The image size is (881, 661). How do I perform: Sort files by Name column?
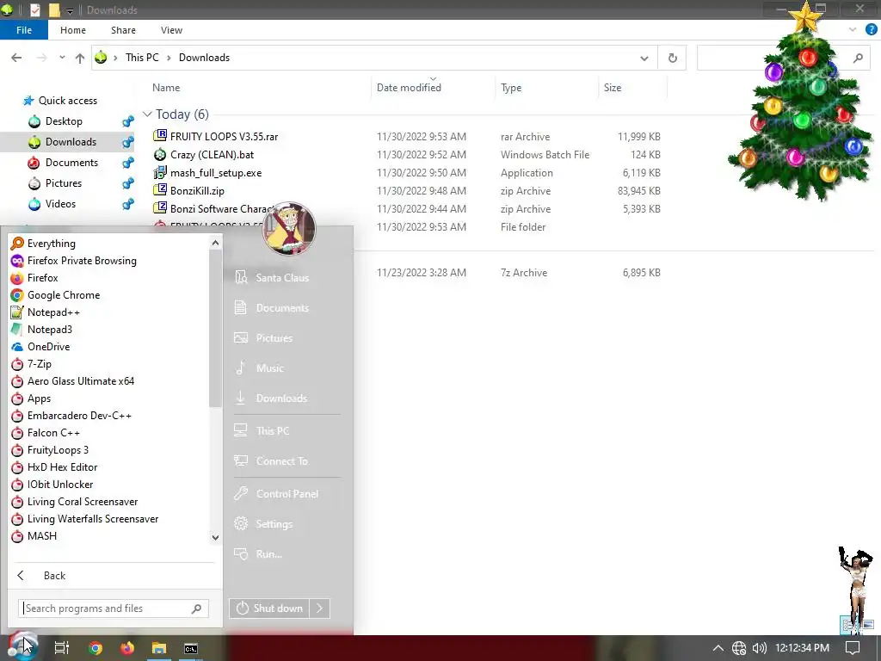point(166,88)
